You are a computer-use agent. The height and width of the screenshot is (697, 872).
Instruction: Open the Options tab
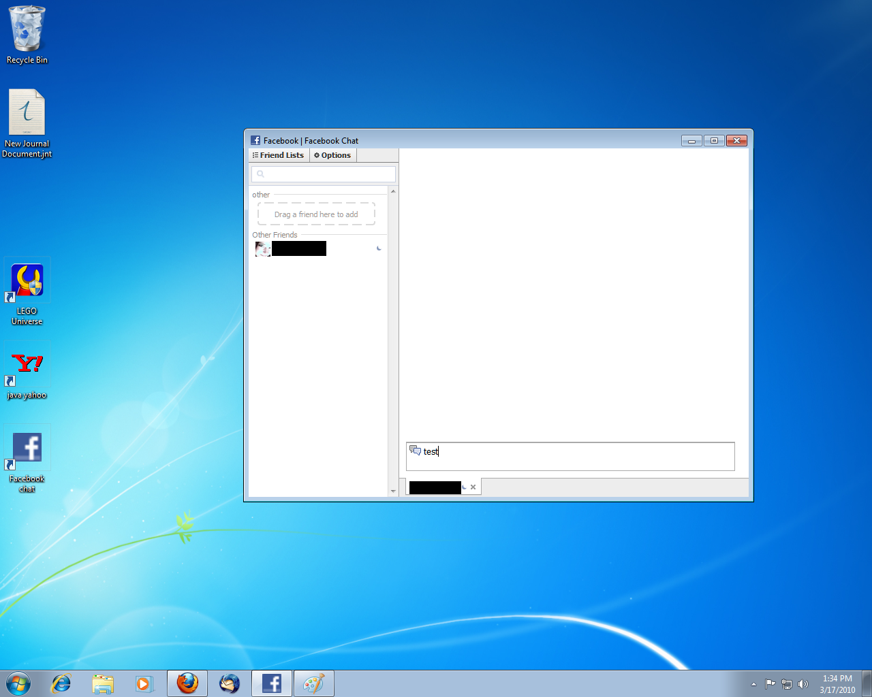(x=332, y=155)
